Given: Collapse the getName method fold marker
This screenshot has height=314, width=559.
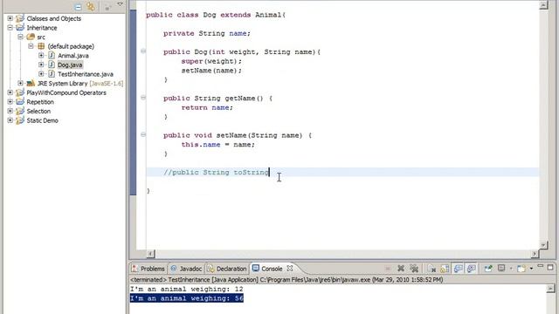Looking at the screenshot, I should pyautogui.click(x=143, y=98).
